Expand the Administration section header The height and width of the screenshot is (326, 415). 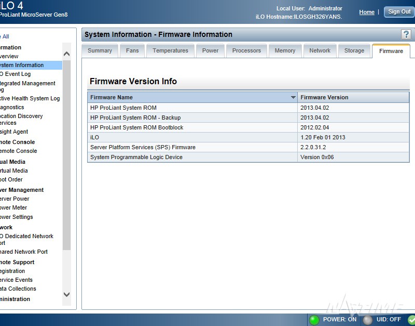click(15, 299)
